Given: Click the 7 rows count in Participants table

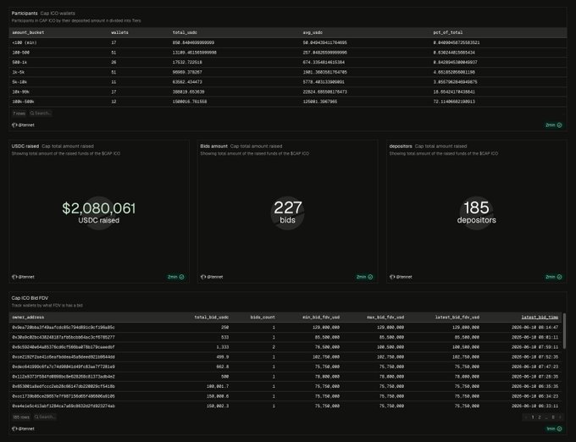Looking at the screenshot, I should click(19, 113).
